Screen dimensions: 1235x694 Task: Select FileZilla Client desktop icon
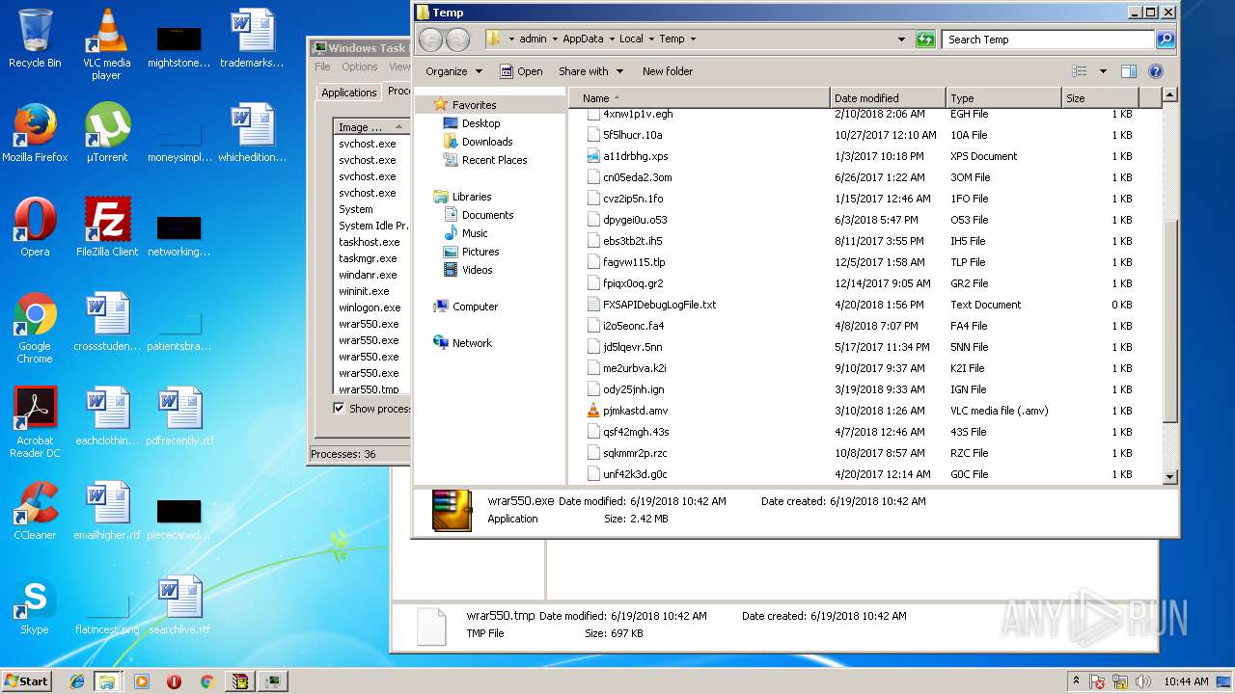tap(107, 227)
